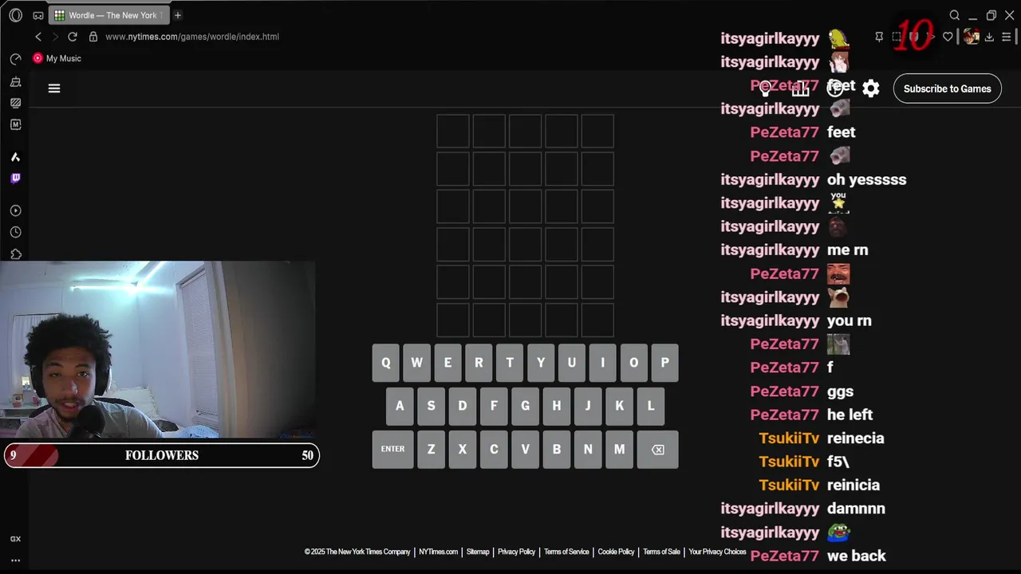Click the GX icon at sidebar bottom
The image size is (1021, 574).
point(15,539)
